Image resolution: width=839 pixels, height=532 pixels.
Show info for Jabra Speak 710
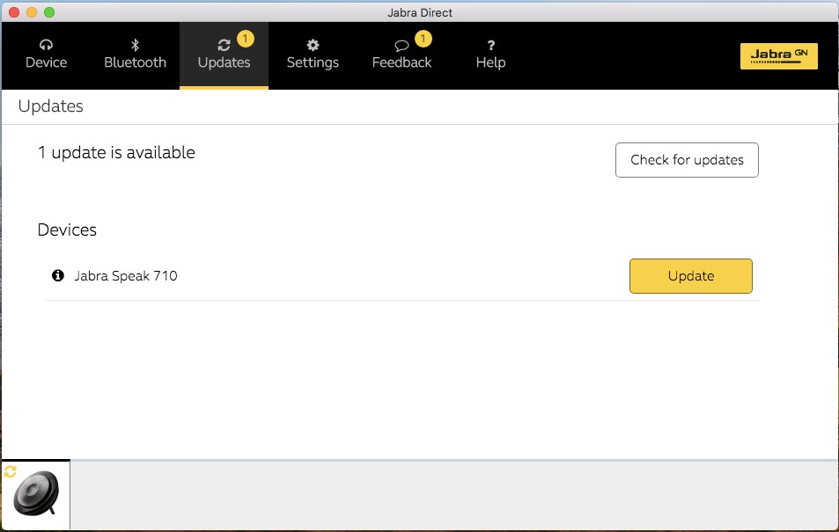pos(58,275)
